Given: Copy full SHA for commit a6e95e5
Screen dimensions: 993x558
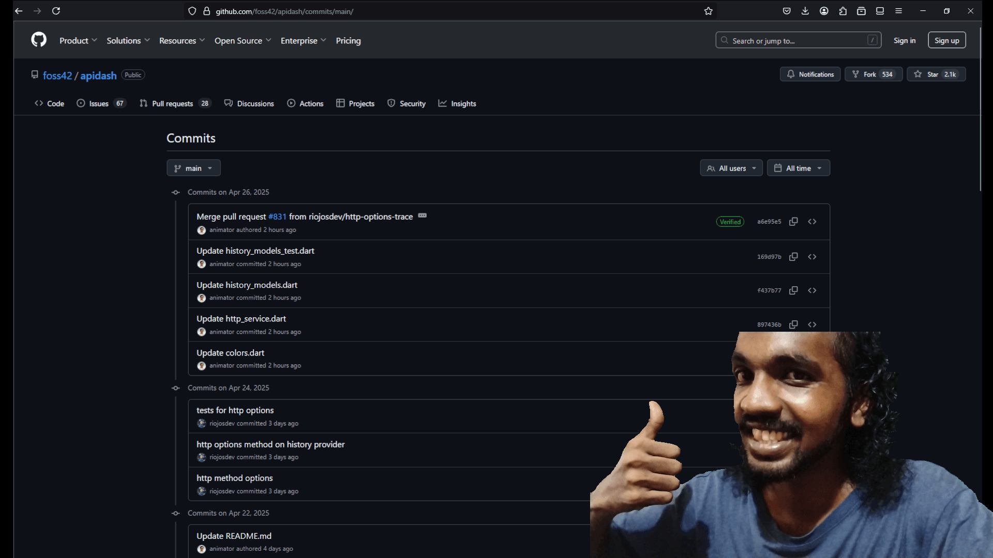Looking at the screenshot, I should 793,222.
